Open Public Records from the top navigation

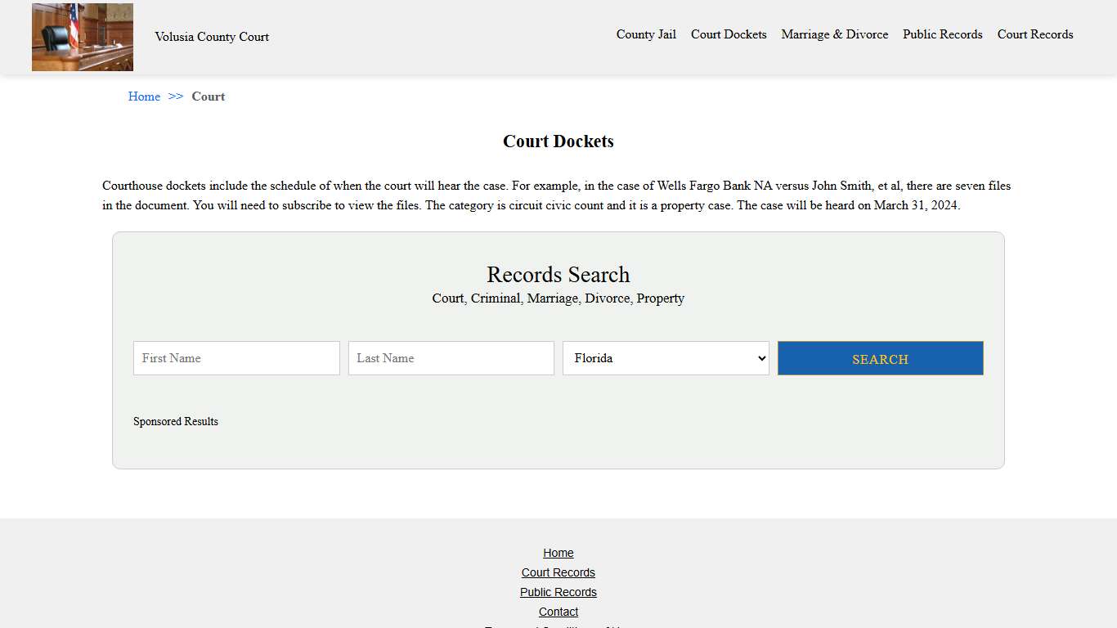pos(942,34)
